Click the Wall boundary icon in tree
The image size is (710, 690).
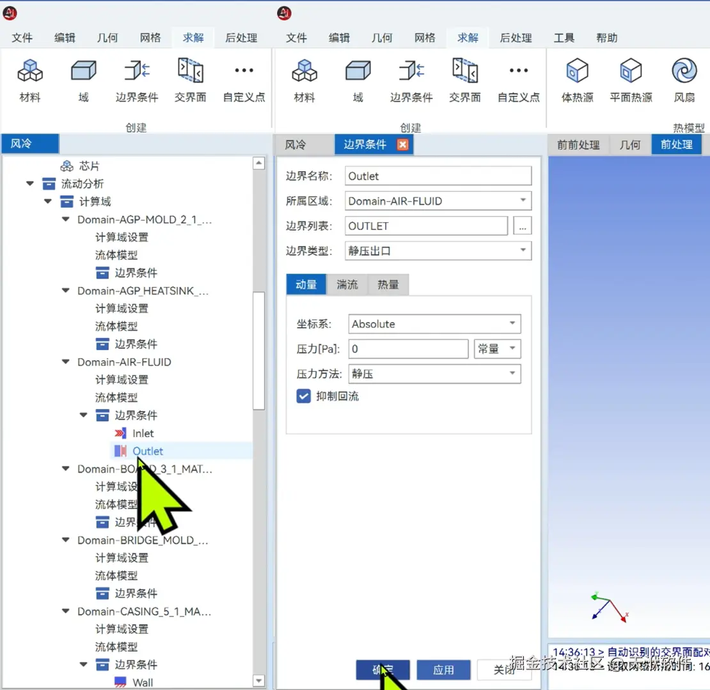pos(120,682)
